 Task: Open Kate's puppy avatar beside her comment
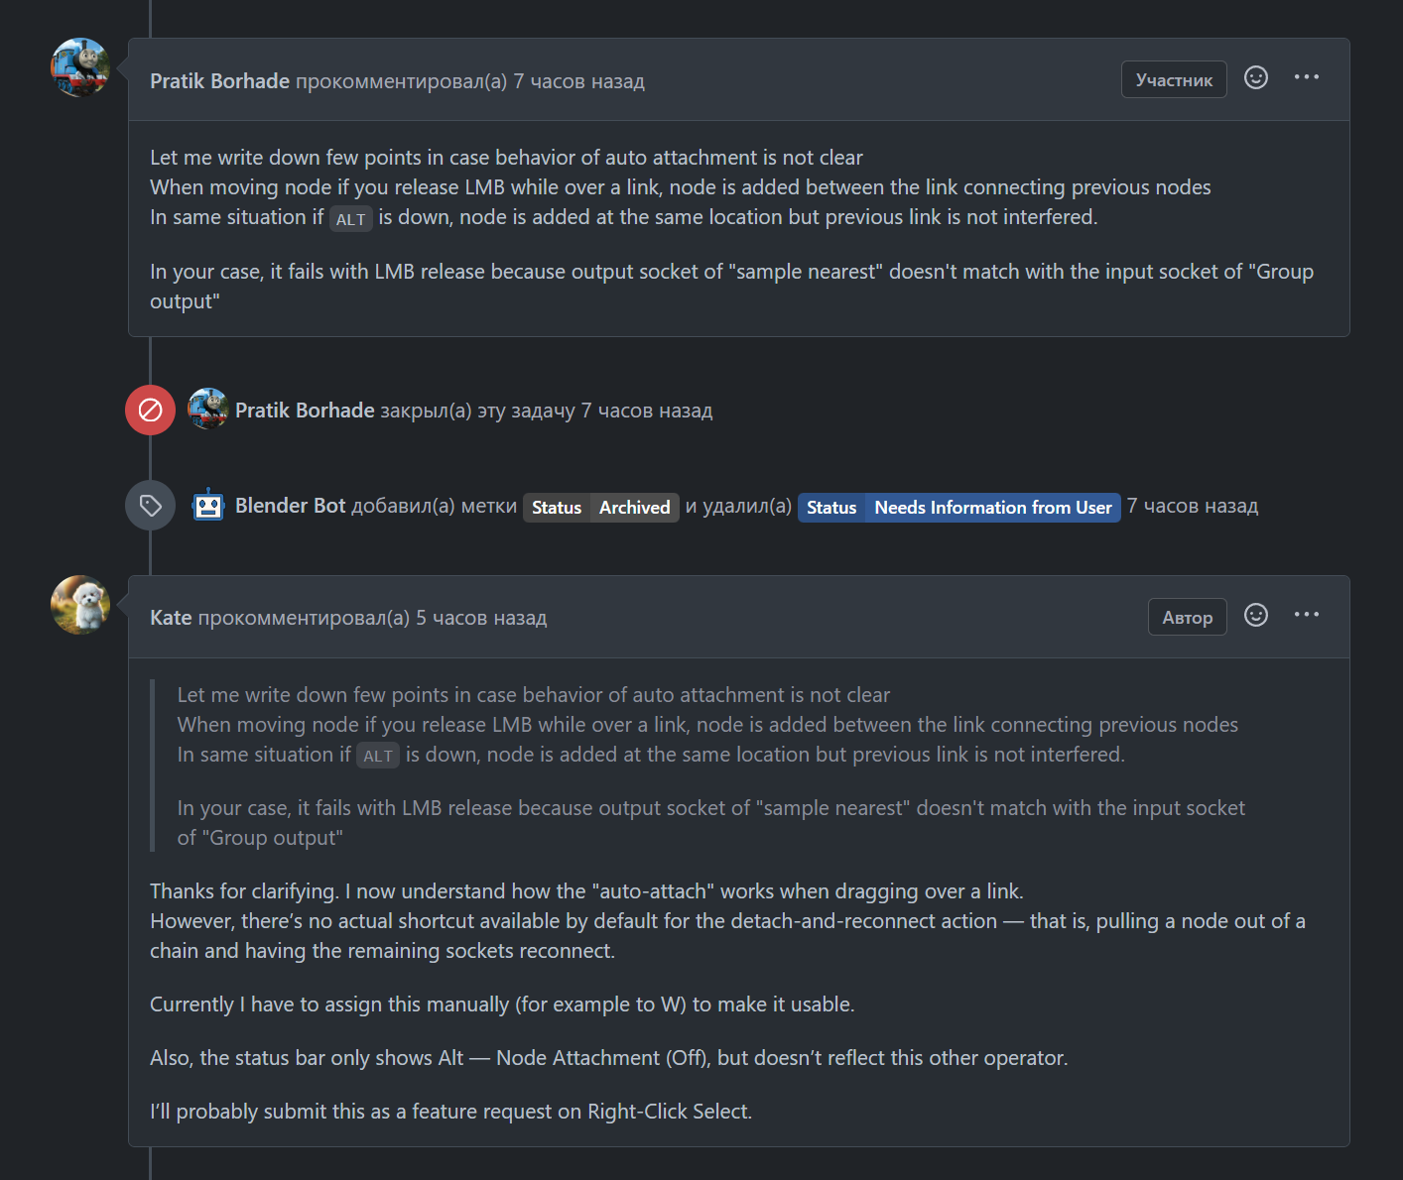(80, 605)
